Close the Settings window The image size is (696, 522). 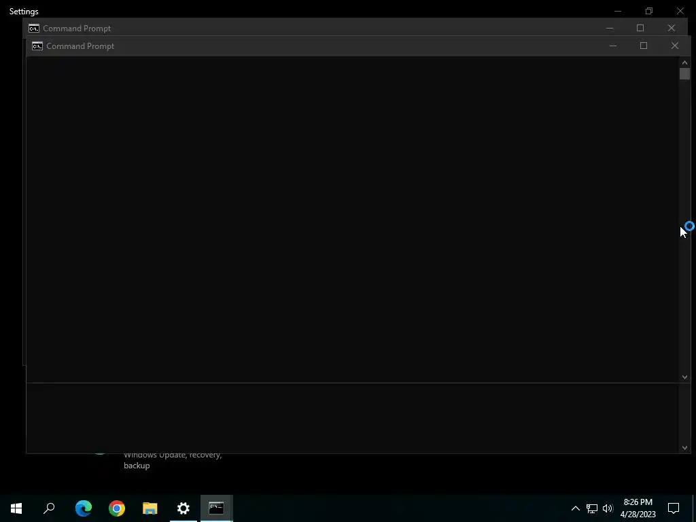(680, 11)
